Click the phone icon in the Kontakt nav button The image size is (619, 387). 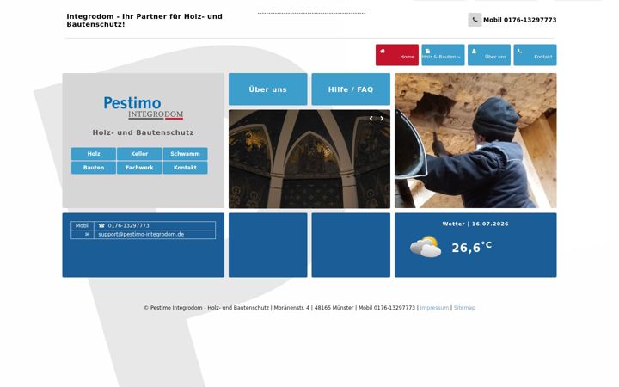(x=519, y=51)
